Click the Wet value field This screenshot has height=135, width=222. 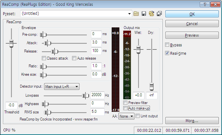click(138, 95)
